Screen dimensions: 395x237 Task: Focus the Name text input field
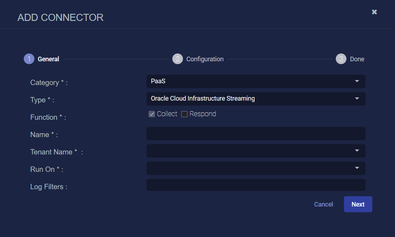(255, 134)
